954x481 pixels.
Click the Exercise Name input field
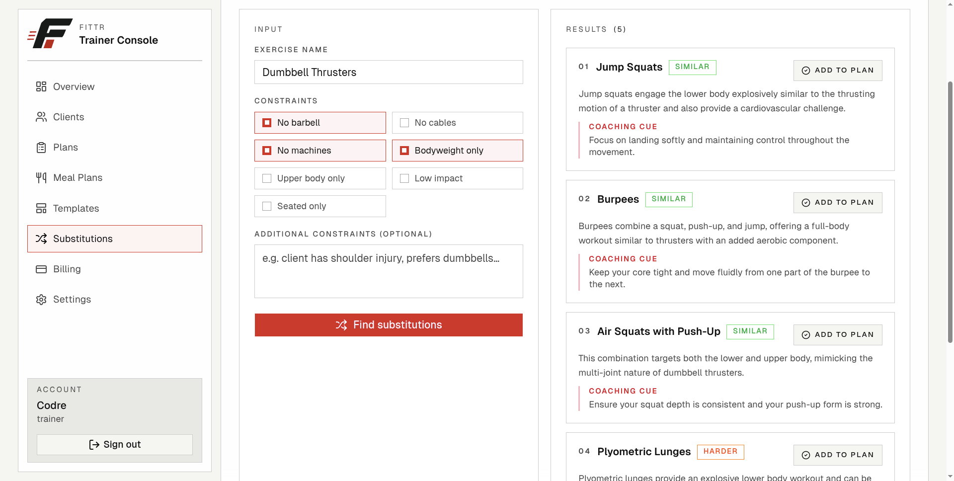click(x=389, y=72)
